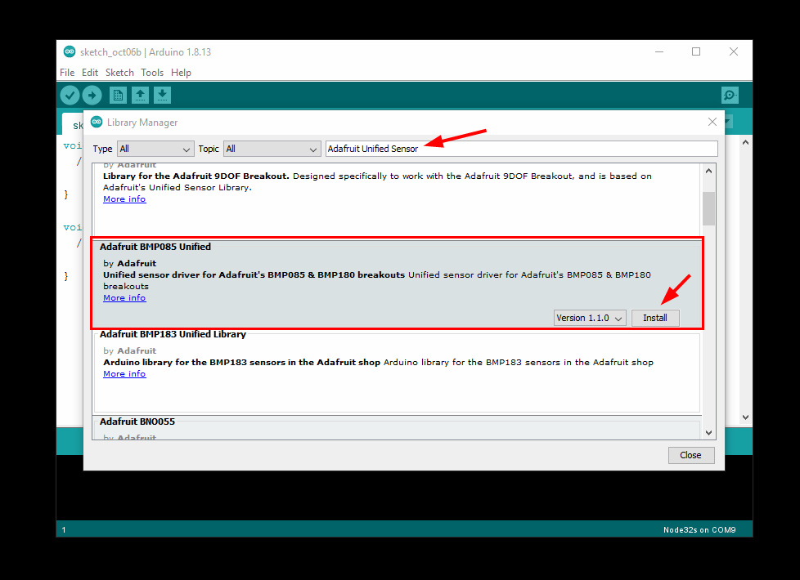Viewport: 800px width, 580px height.
Task: Select the "Adafruit BMP183 Unified Library" entry title
Action: pos(173,334)
